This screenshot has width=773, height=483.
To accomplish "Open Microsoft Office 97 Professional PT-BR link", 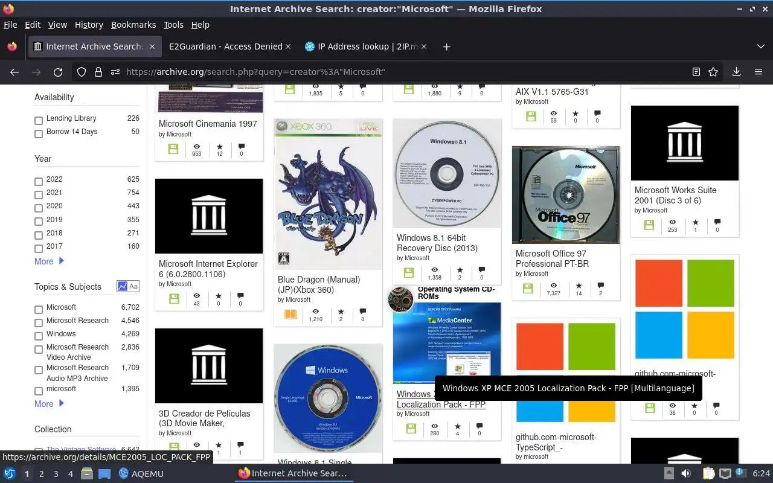I will 552,258.
